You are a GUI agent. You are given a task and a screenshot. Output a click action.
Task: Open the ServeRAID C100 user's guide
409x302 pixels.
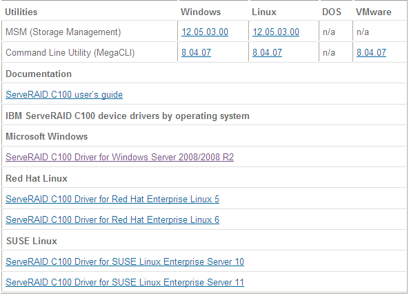click(x=64, y=94)
